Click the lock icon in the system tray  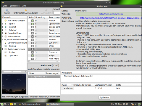coord(133,104)
